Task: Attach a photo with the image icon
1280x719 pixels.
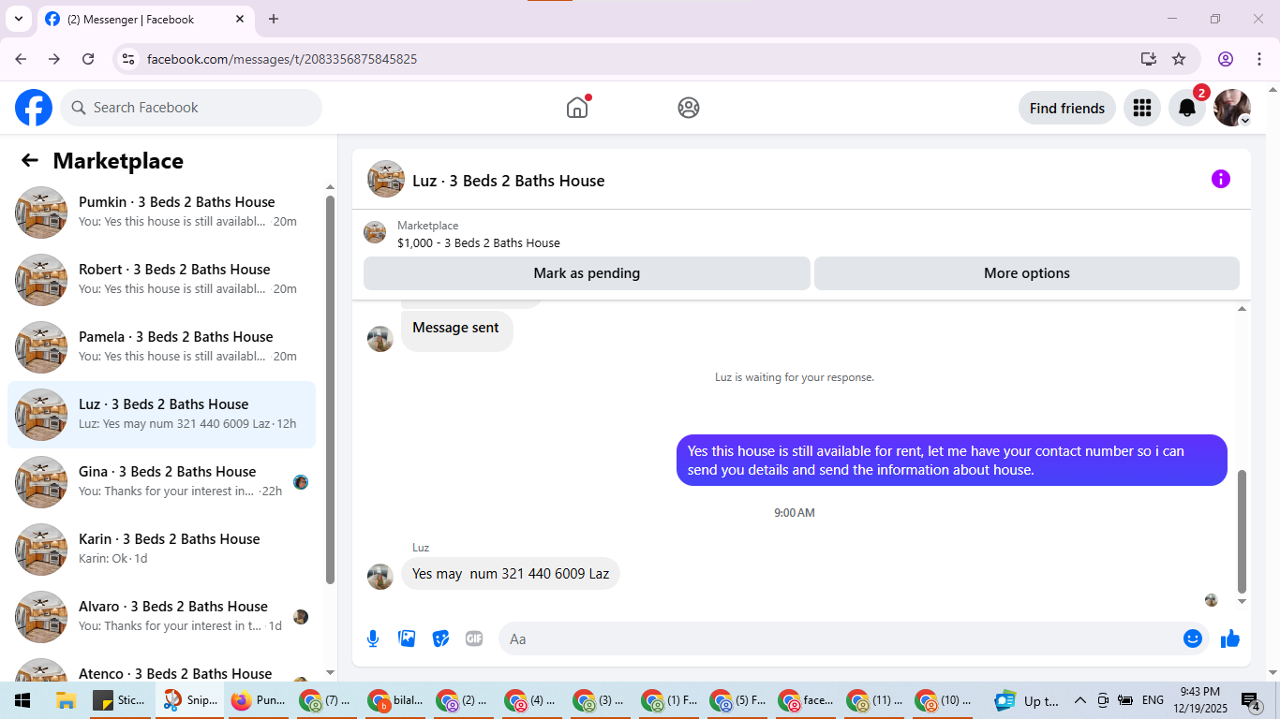Action: (407, 638)
